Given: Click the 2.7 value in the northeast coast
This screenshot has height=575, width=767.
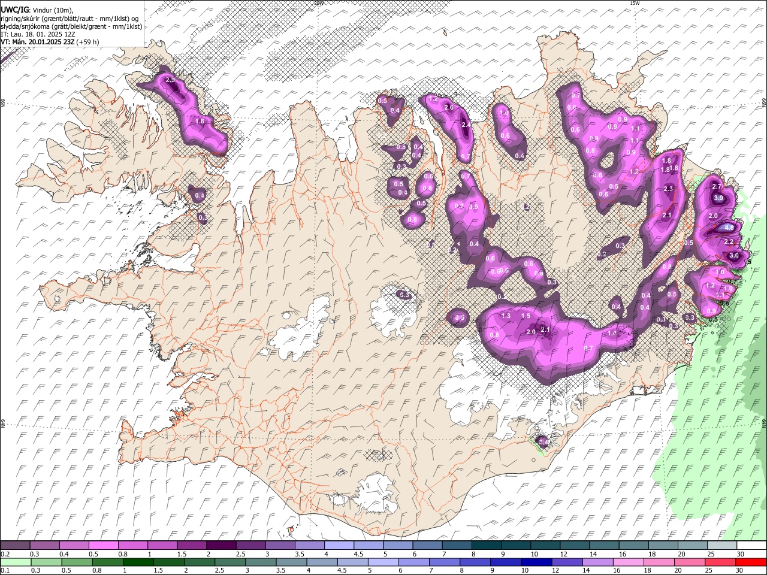Looking at the screenshot, I should click(x=717, y=187).
